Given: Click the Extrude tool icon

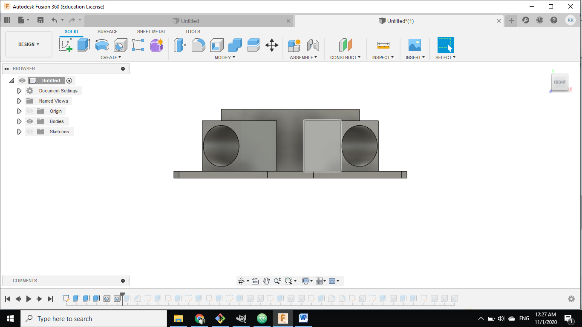Looking at the screenshot, I should pyautogui.click(x=84, y=45).
